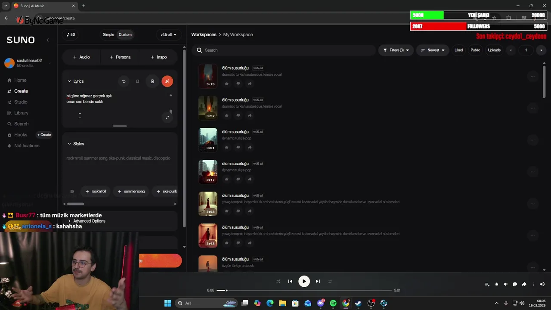Open Steam from the taskbar
Image resolution: width=551 pixels, height=310 pixels.
pyautogui.click(x=358, y=303)
